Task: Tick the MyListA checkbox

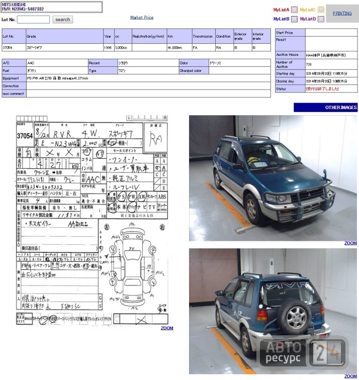Action: [x=294, y=10]
